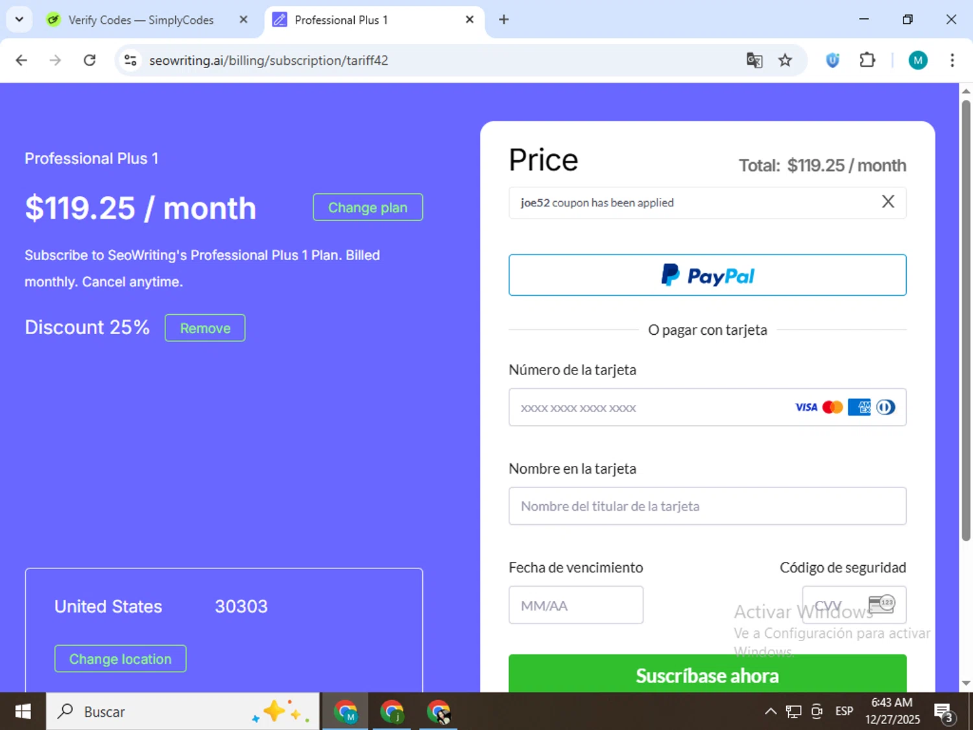This screenshot has width=973, height=730.
Task: Open the network tray icon
Action: click(794, 711)
